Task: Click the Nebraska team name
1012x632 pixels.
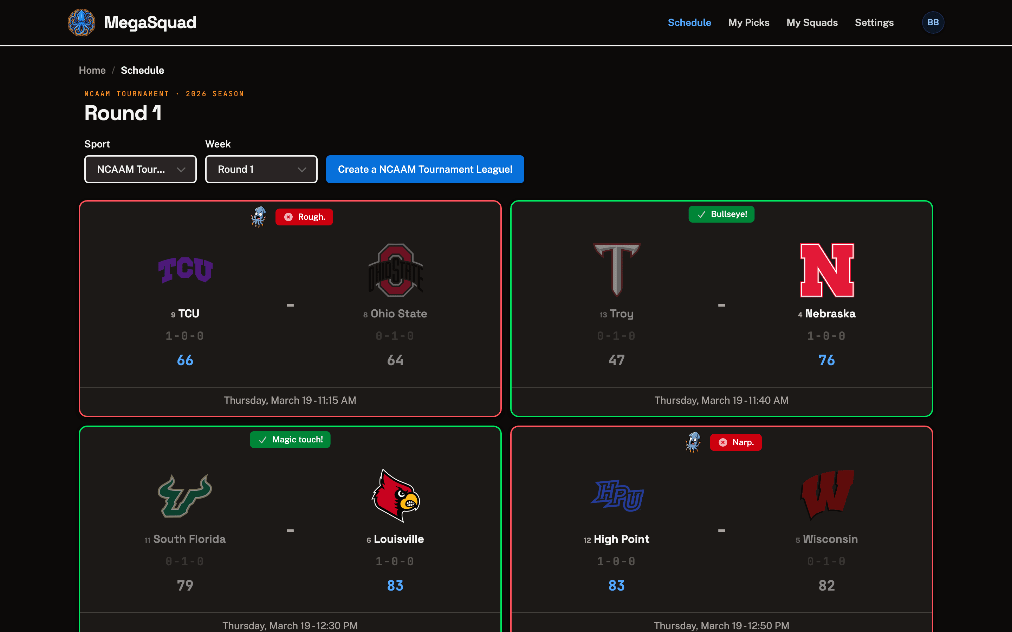Action: (x=830, y=314)
